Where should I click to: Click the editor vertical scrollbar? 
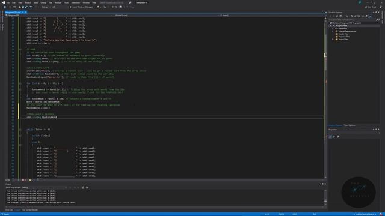325,97
